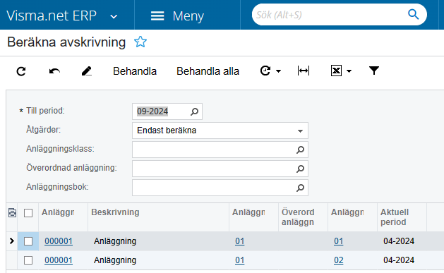Check the second row checkbox

pos(28,260)
